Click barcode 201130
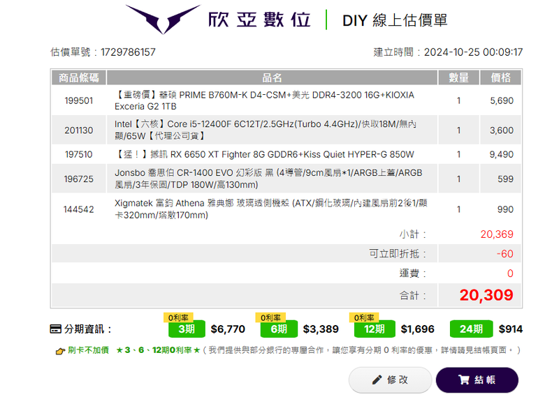This screenshot has height=406, width=545. (79, 130)
